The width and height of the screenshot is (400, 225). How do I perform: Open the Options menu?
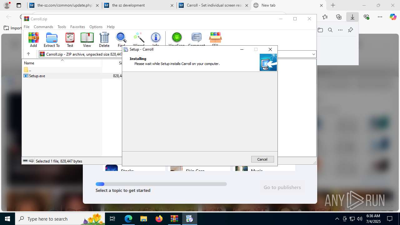pyautogui.click(x=96, y=27)
